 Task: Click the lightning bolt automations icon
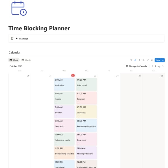[139, 60]
